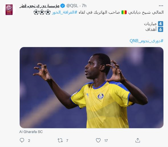Open the #الغرافة_الخور hashtag
Screen dimensions: 168x147
65,12
